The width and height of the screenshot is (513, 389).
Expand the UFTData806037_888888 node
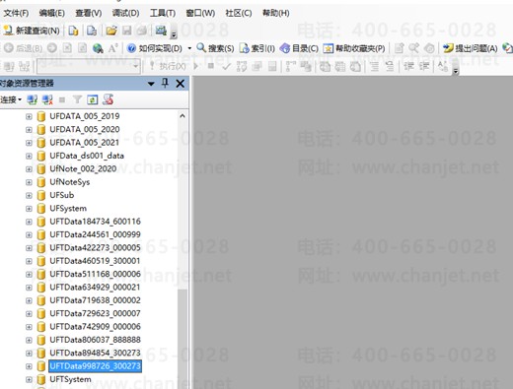tap(29, 340)
